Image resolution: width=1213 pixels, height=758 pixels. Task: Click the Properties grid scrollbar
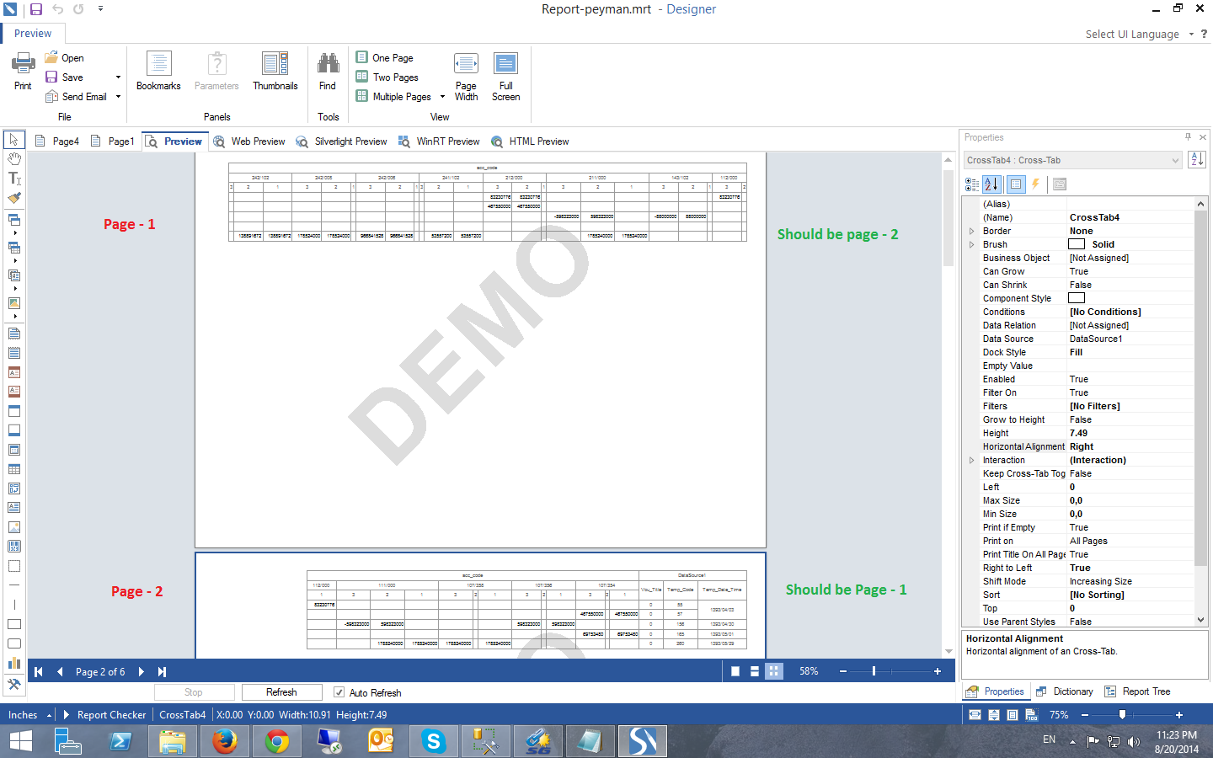coord(1200,387)
